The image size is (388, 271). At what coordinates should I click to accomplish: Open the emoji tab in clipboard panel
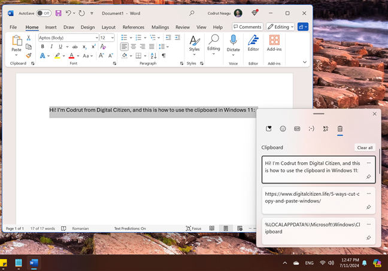[x=283, y=129]
